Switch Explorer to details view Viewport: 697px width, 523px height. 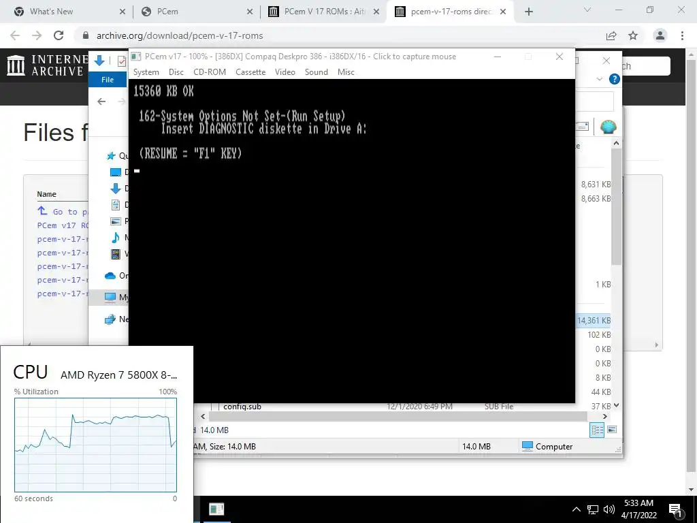tap(597, 430)
